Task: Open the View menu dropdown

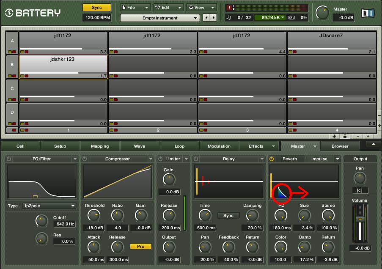Action: pyautogui.click(x=201, y=8)
